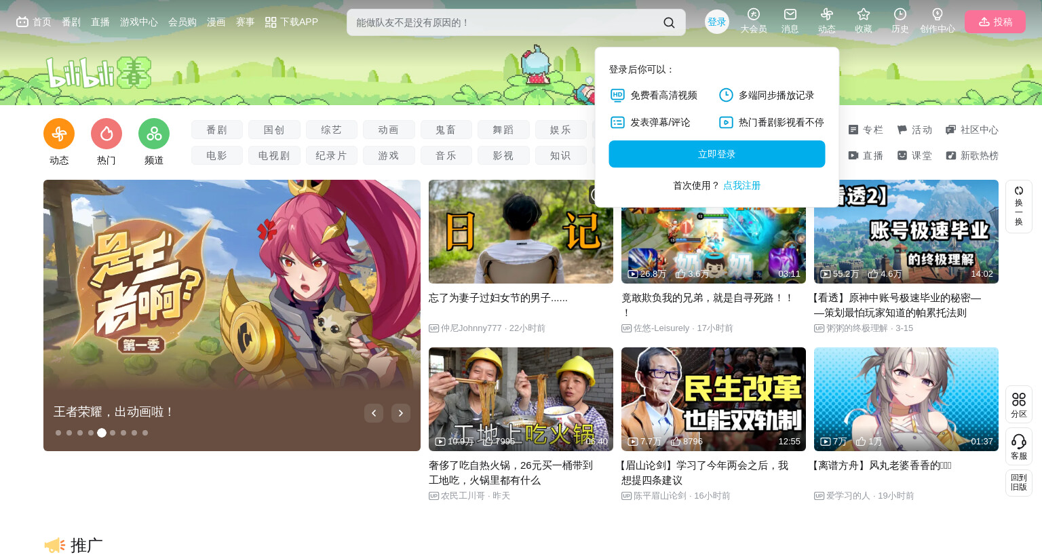The height and width of the screenshot is (559, 1042).
Task: Open 客服 headset button
Action: pos(1019,446)
